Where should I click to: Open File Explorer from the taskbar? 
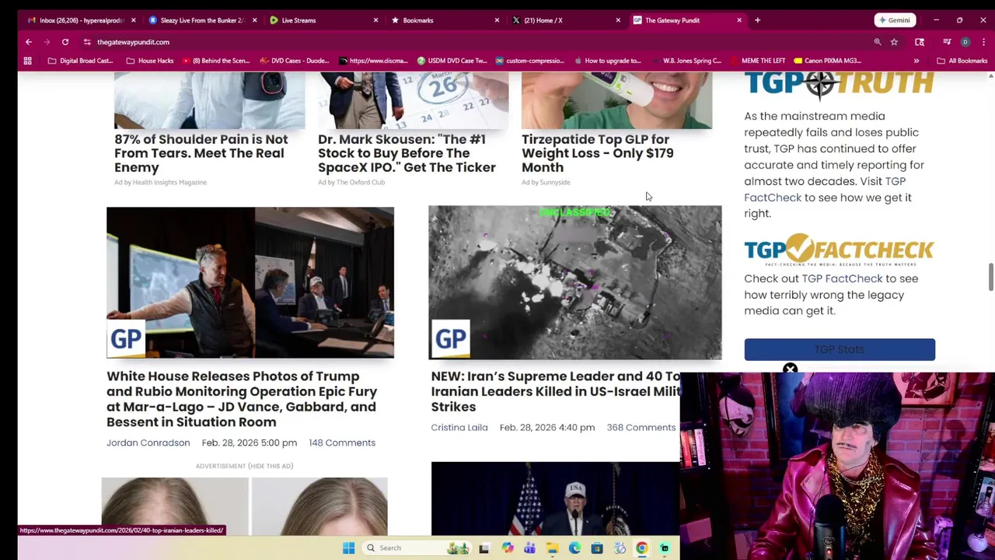552,548
